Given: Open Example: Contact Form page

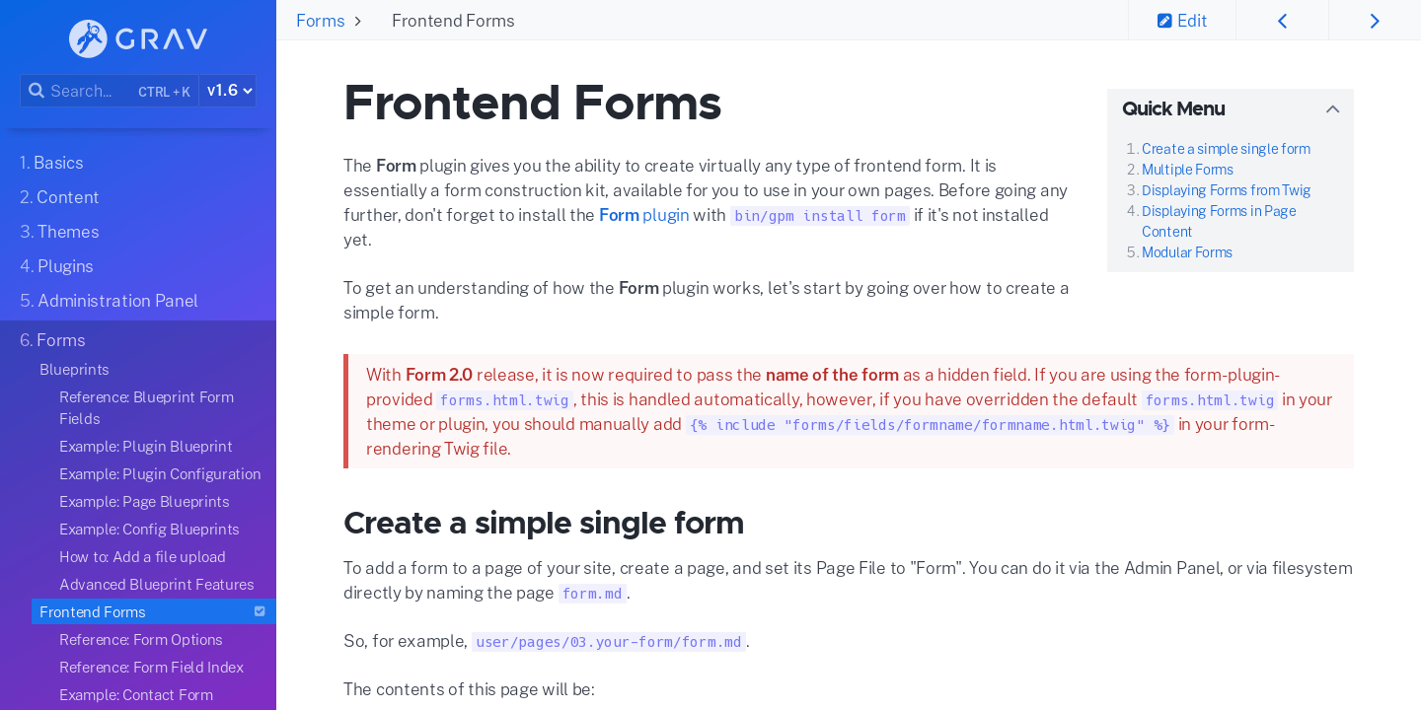Looking at the screenshot, I should coord(136,695).
